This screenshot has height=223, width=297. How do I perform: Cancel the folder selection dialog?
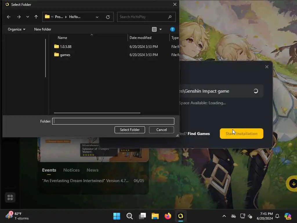pos(161,130)
